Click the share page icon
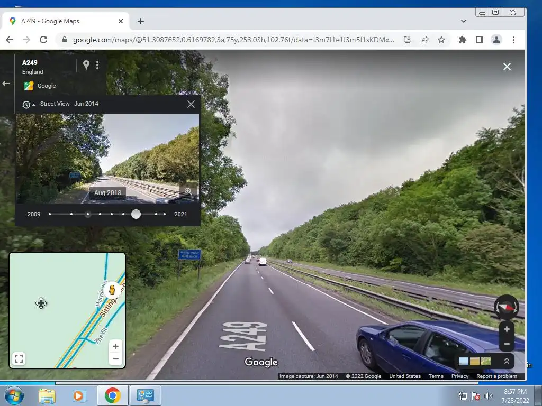This screenshot has height=406, width=542. click(424, 40)
